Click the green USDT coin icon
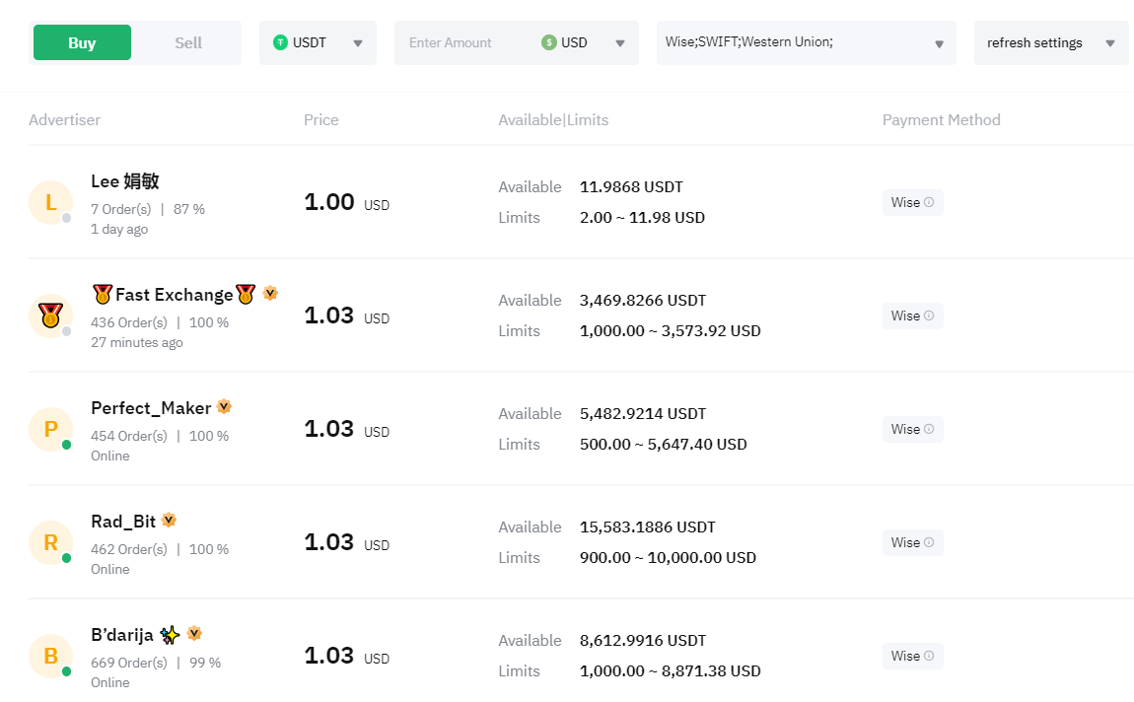Viewport: 1134px width, 702px height. [281, 42]
